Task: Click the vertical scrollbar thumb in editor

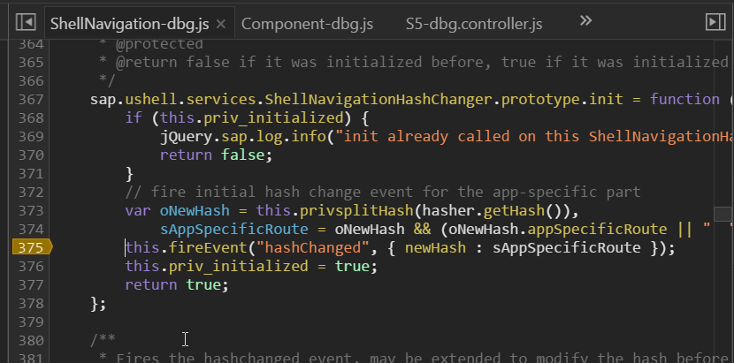Action: (723, 214)
